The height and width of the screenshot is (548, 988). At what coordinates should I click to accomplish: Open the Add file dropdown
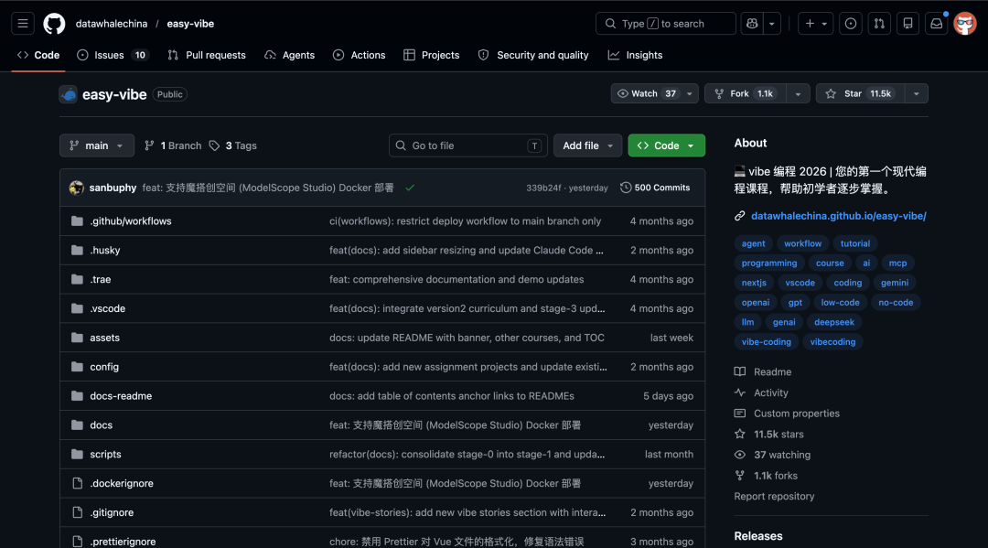coord(588,145)
